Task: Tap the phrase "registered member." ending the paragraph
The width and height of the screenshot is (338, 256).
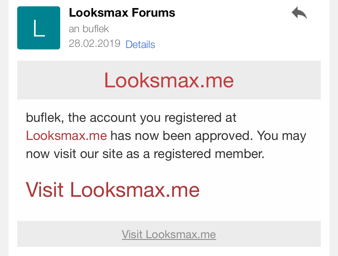Action: 209,154
